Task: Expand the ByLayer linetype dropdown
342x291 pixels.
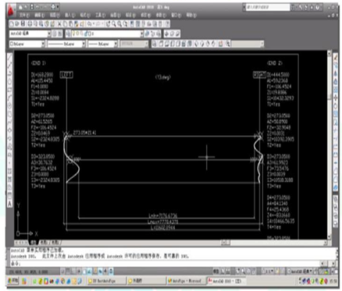Action: tap(67, 44)
